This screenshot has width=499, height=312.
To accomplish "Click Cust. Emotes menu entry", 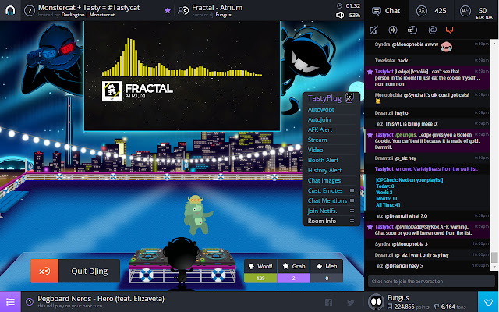I will click(x=325, y=190).
